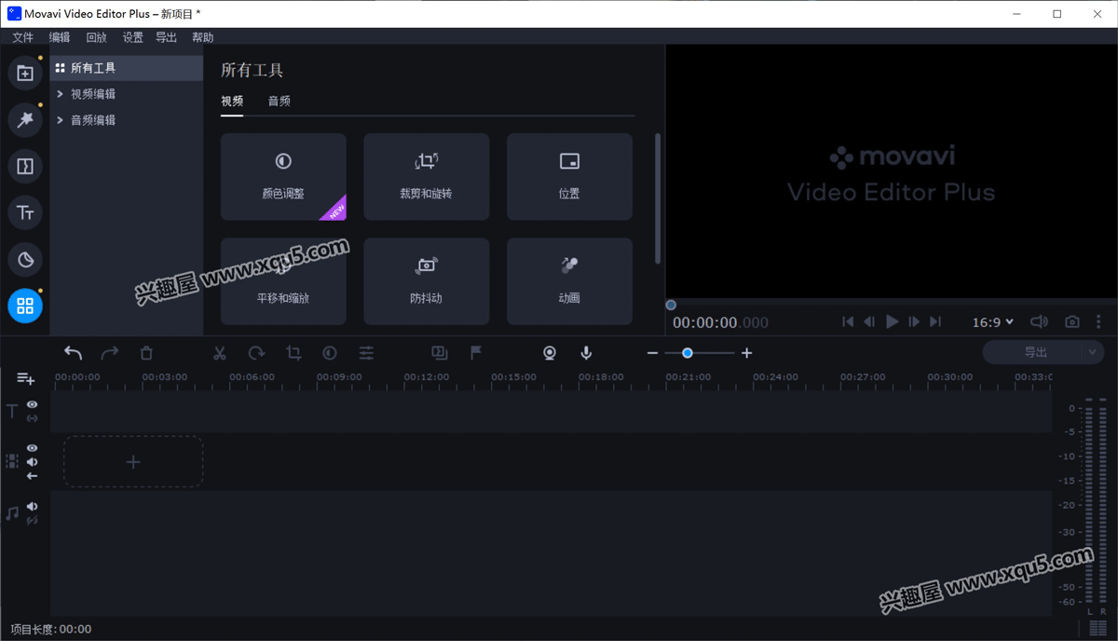
Task: Open the filters magic wand sidebar icon
Action: pos(25,119)
